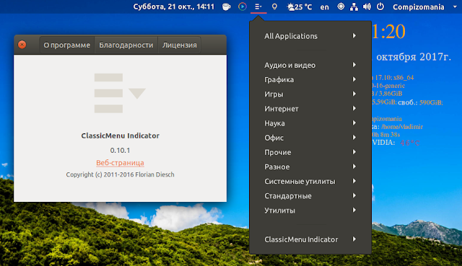Click the version number 0.10.1

tap(121, 151)
